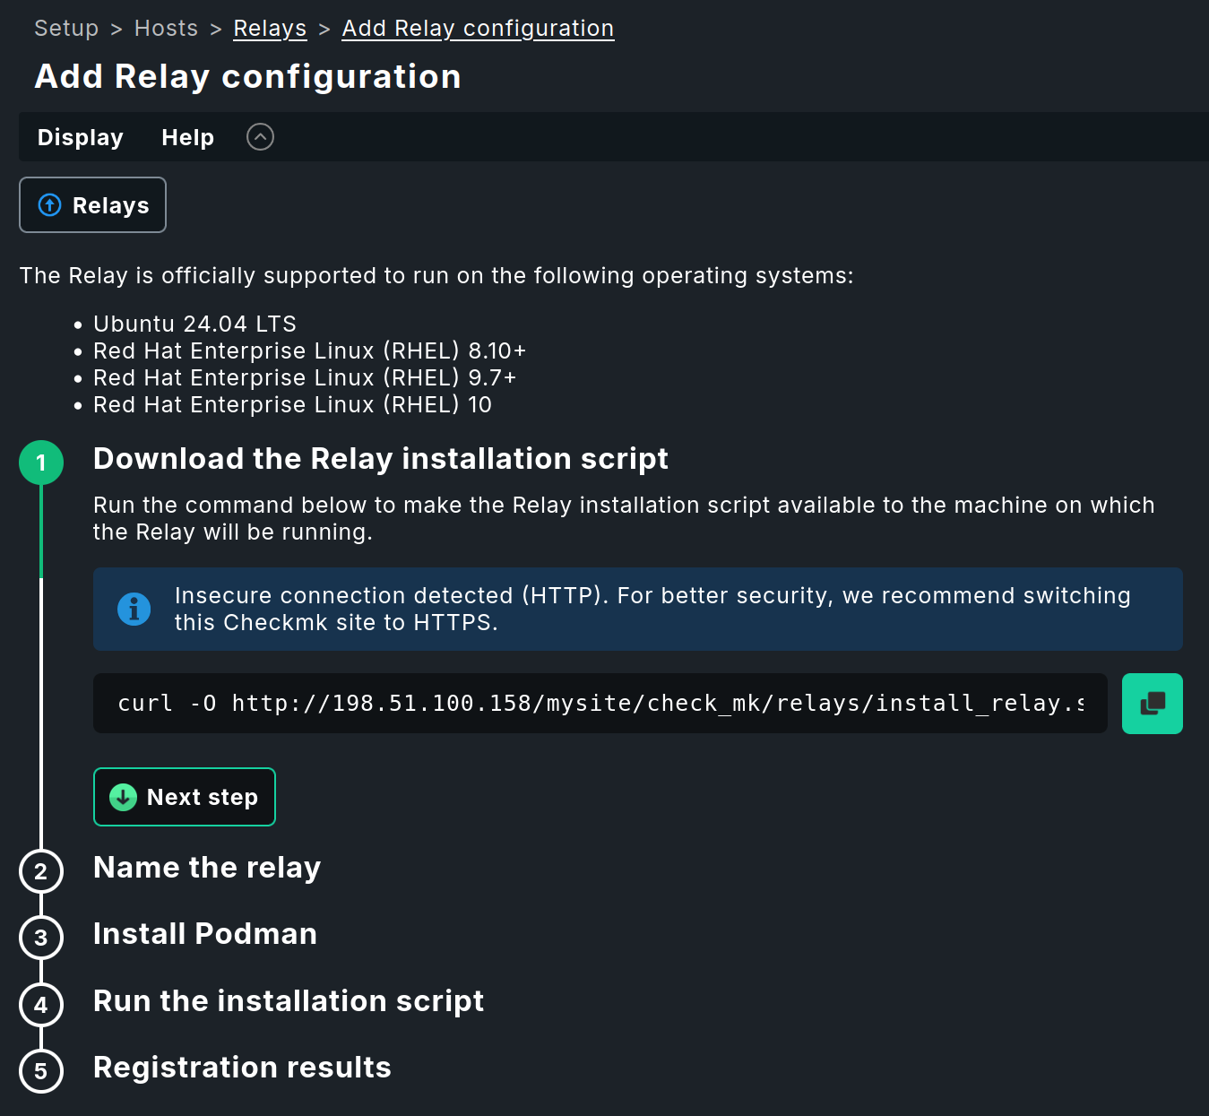This screenshot has height=1116, width=1209.
Task: Open the Help menu
Action: coord(187,136)
